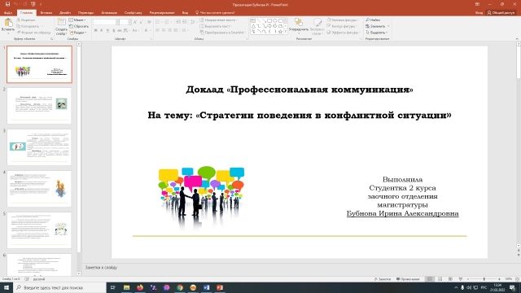
Task: Center text alignment
Action: point(164,31)
